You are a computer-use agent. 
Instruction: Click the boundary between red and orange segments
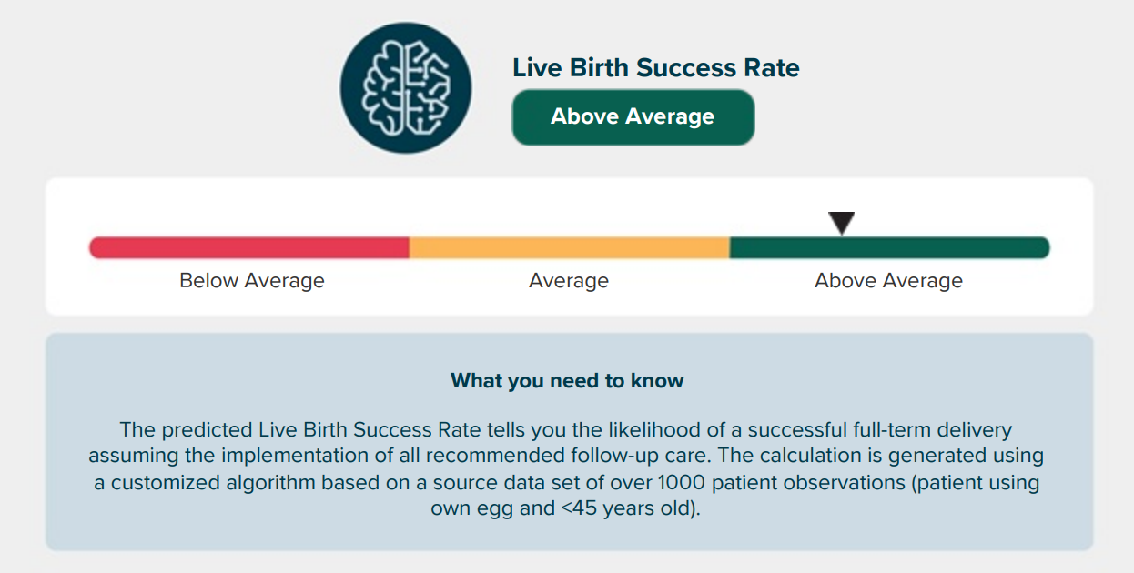(x=410, y=247)
